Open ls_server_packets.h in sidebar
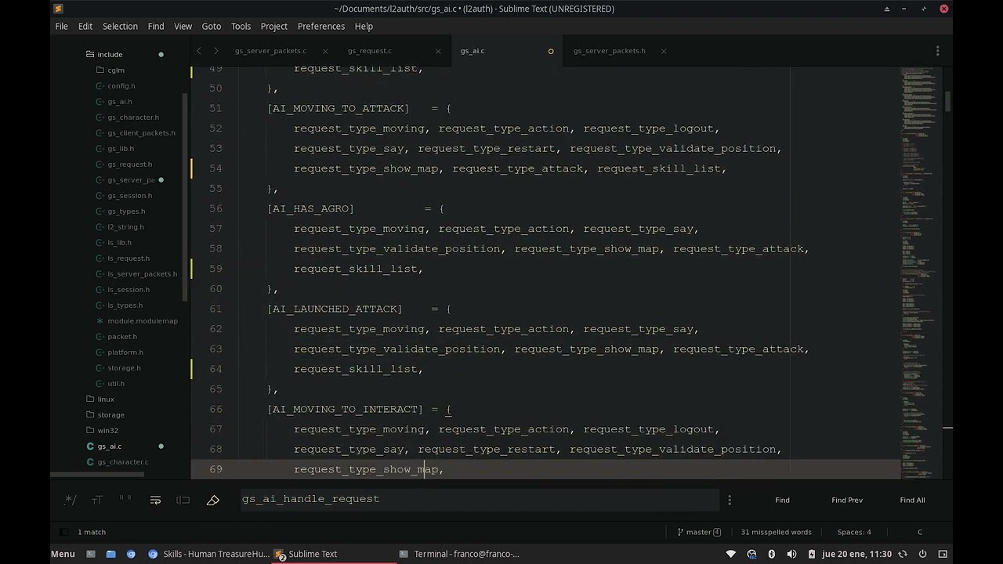Screen dimensions: 1003x564 (x=142, y=273)
